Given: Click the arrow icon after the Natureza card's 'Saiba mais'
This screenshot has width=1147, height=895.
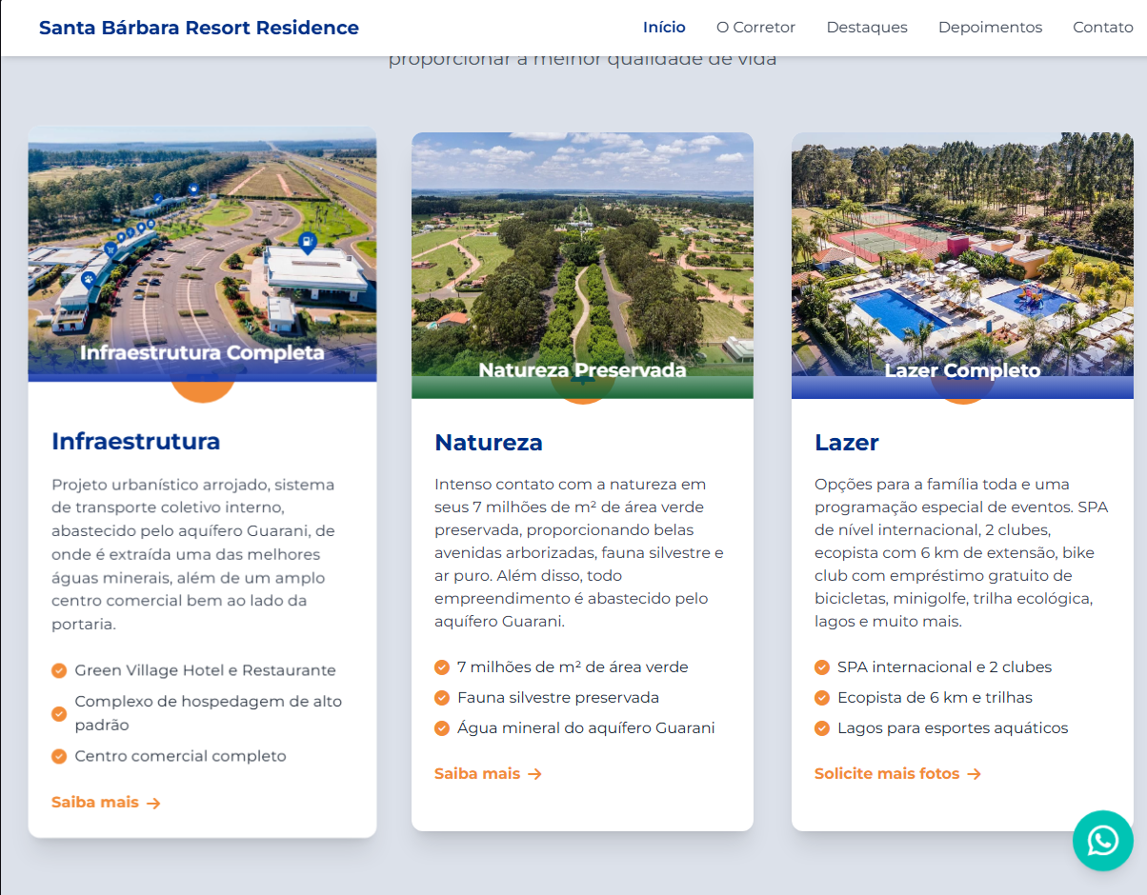Looking at the screenshot, I should tap(536, 774).
